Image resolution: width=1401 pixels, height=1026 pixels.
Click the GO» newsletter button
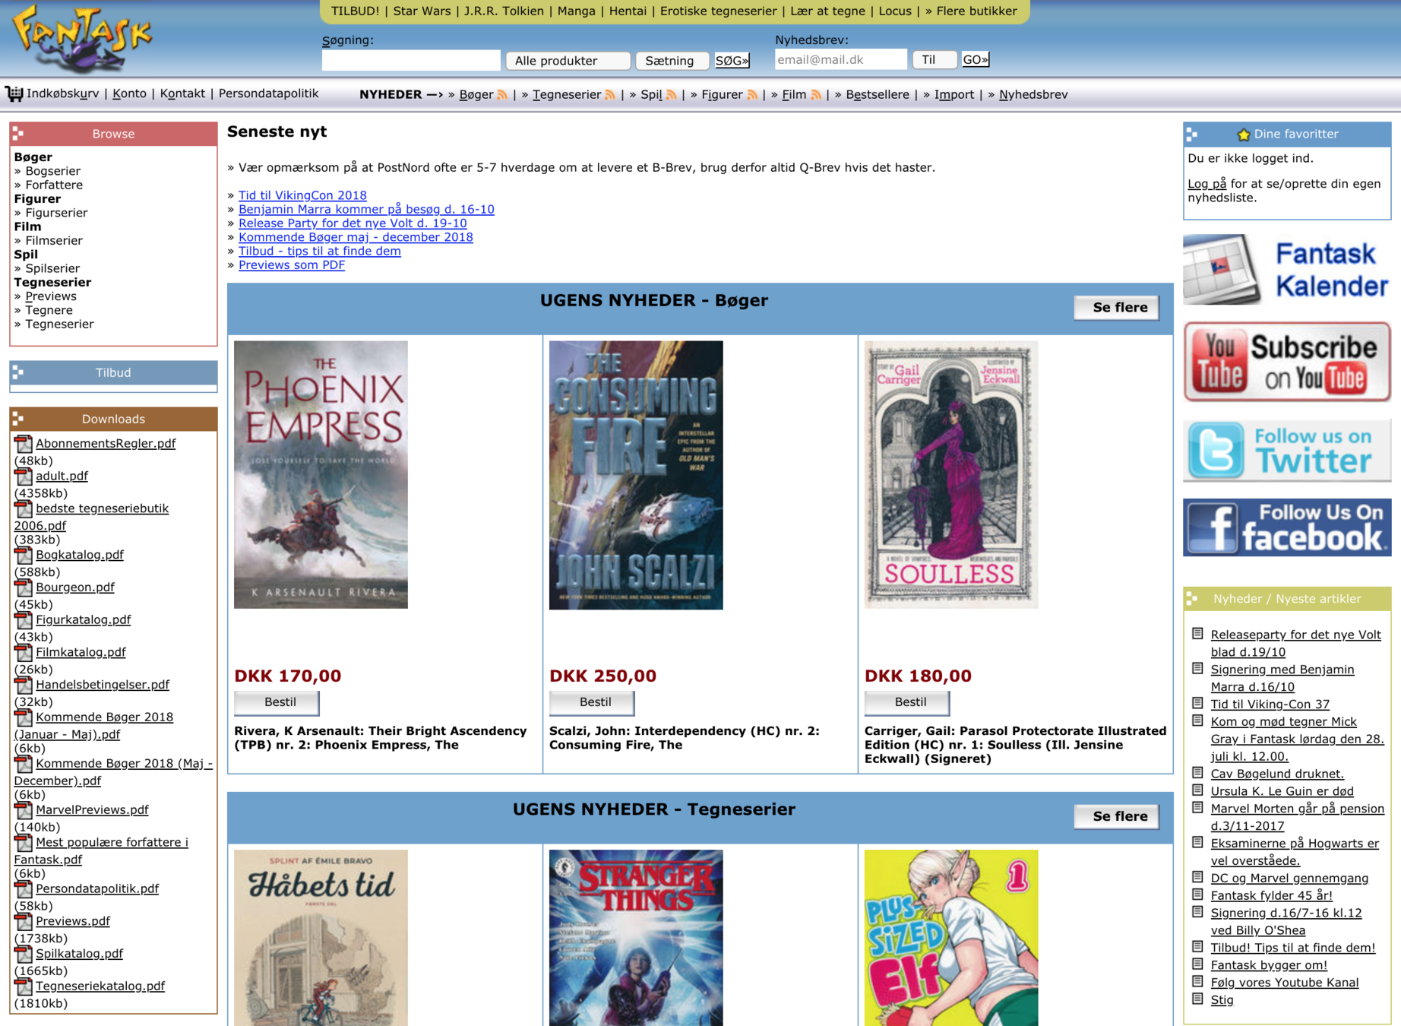[976, 59]
